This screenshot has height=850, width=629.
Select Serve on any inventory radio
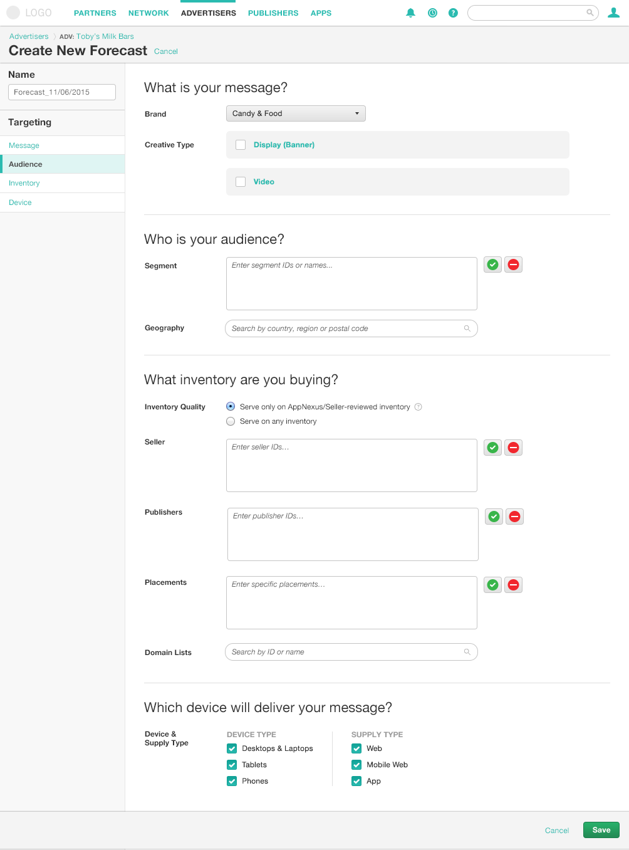[x=231, y=421]
